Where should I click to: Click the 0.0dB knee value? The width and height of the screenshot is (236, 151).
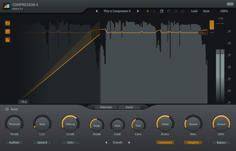(117, 134)
